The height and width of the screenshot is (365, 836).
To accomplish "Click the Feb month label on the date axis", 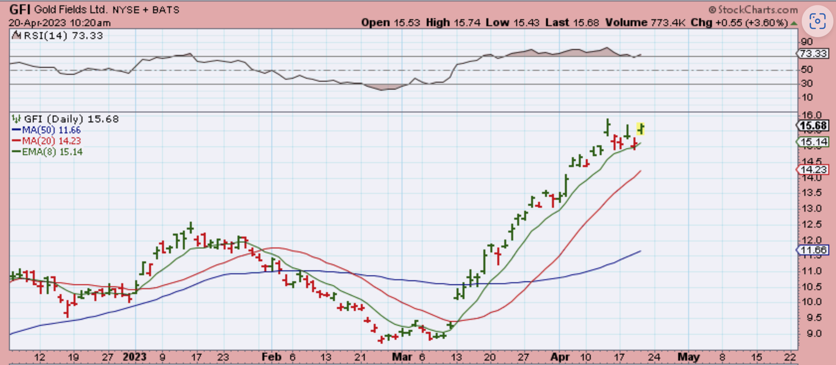I will tap(272, 357).
